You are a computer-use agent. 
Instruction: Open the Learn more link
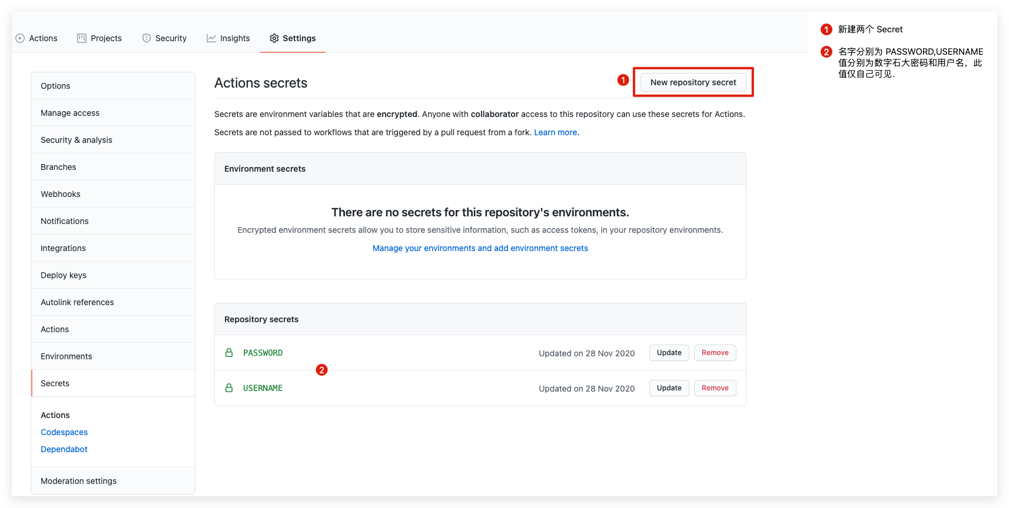point(555,132)
